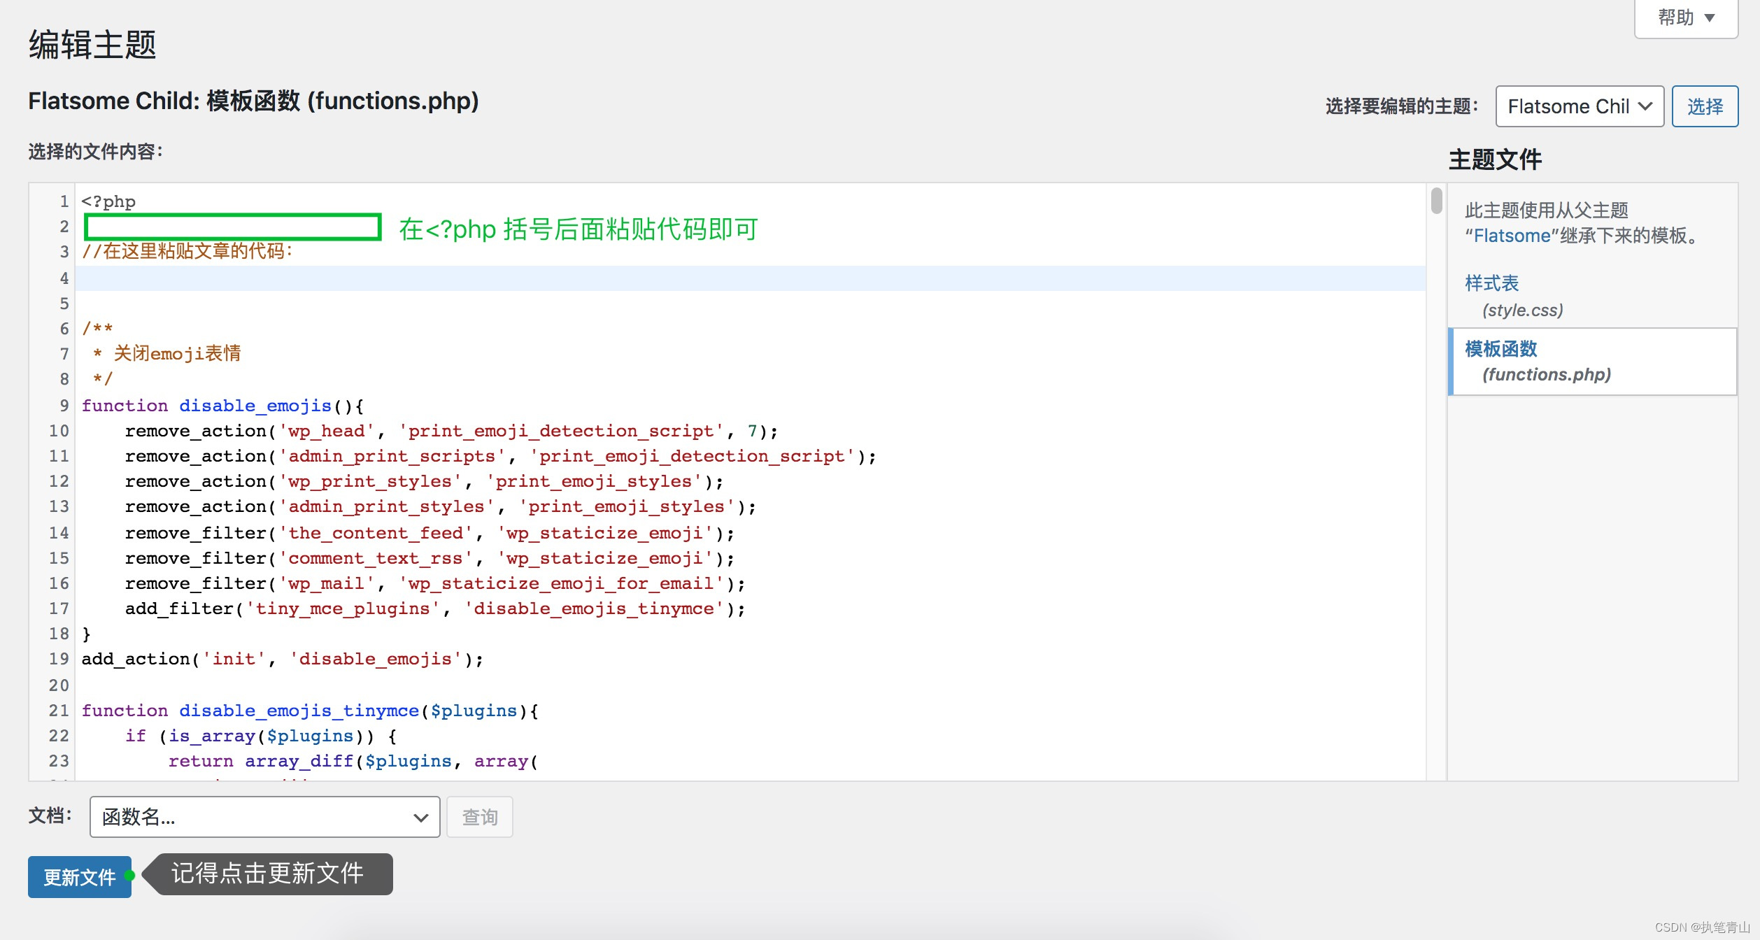Click function disable_emojis(){ declaration
Viewport: 1760px width, 940px height.
click(x=222, y=406)
